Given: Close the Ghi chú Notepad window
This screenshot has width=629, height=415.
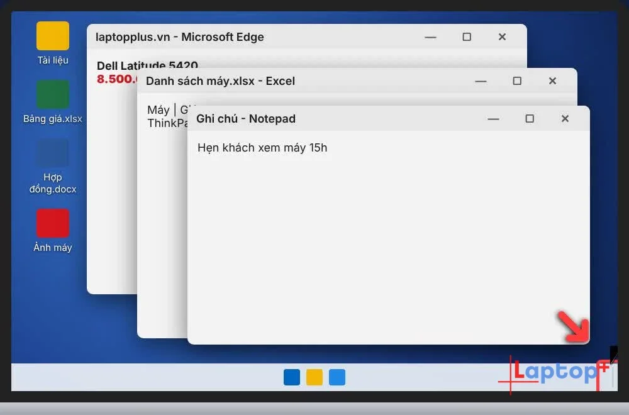Looking at the screenshot, I should point(565,118).
